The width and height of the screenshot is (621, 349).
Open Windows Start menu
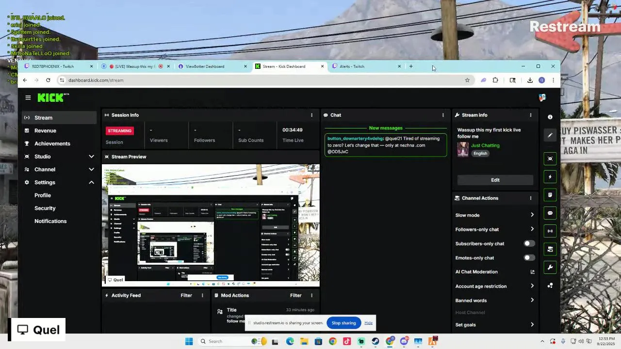click(189, 341)
